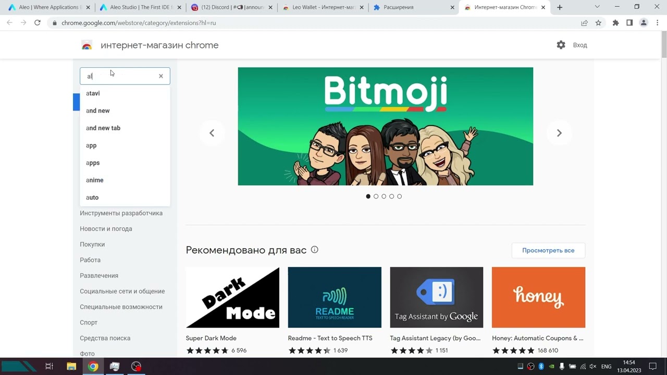The width and height of the screenshot is (667, 375).
Task: Select fifth carousel dot indicator
Action: tap(400, 196)
